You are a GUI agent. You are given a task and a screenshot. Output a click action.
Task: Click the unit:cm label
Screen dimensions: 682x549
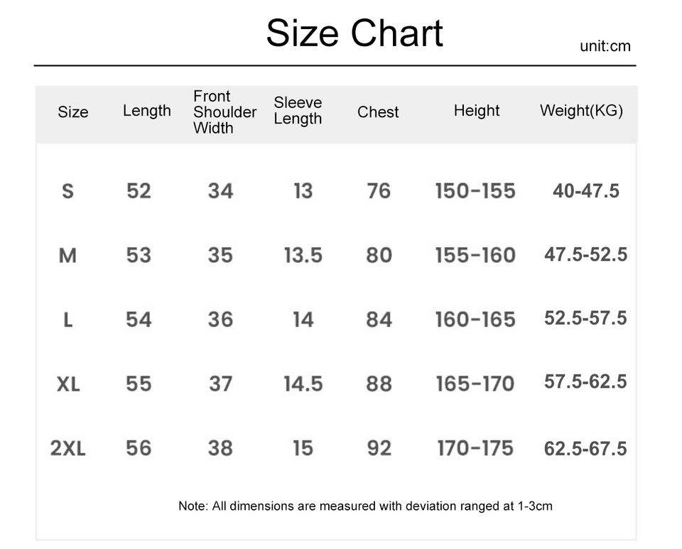tap(605, 46)
